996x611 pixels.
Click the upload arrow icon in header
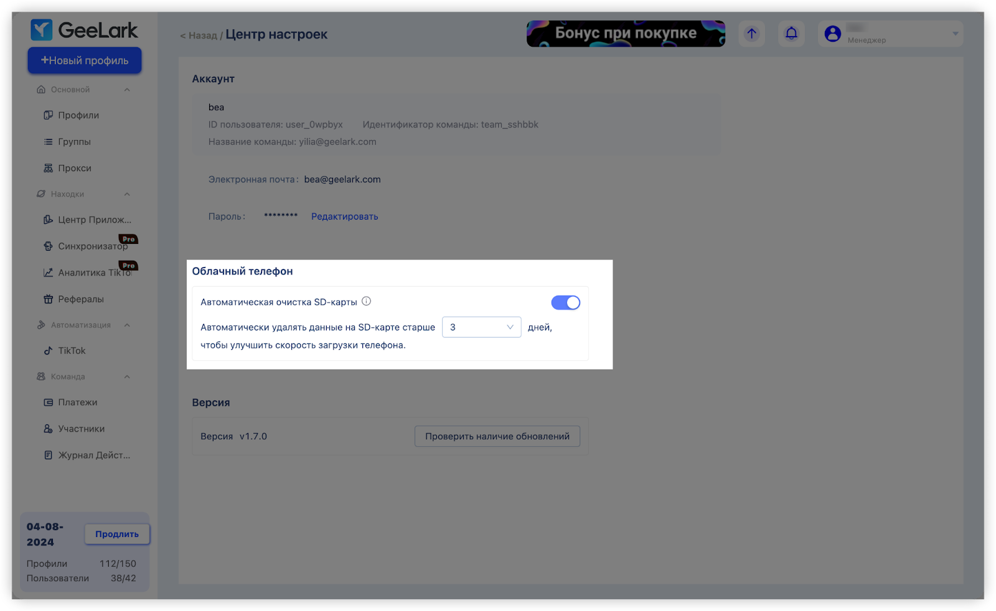(x=752, y=34)
